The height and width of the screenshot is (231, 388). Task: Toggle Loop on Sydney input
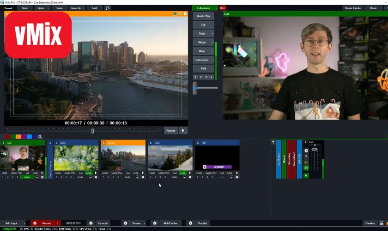click(x=136, y=173)
